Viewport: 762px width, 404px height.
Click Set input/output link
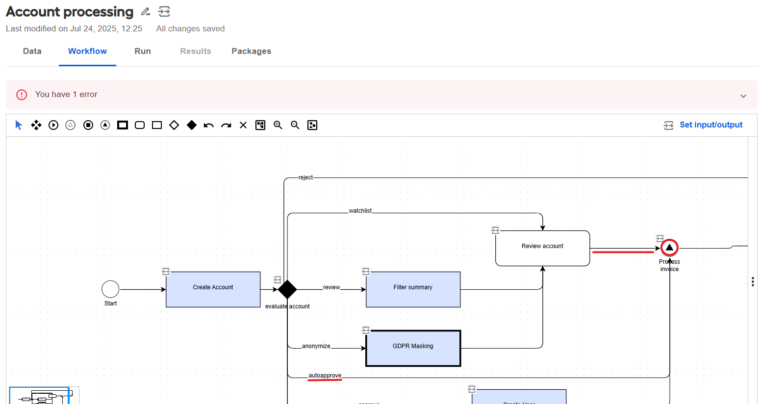(x=711, y=125)
